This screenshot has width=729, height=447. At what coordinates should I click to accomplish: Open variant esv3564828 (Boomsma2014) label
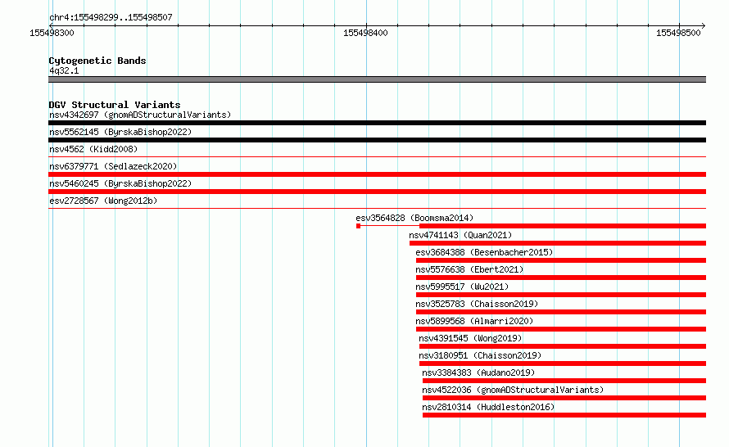click(x=414, y=218)
